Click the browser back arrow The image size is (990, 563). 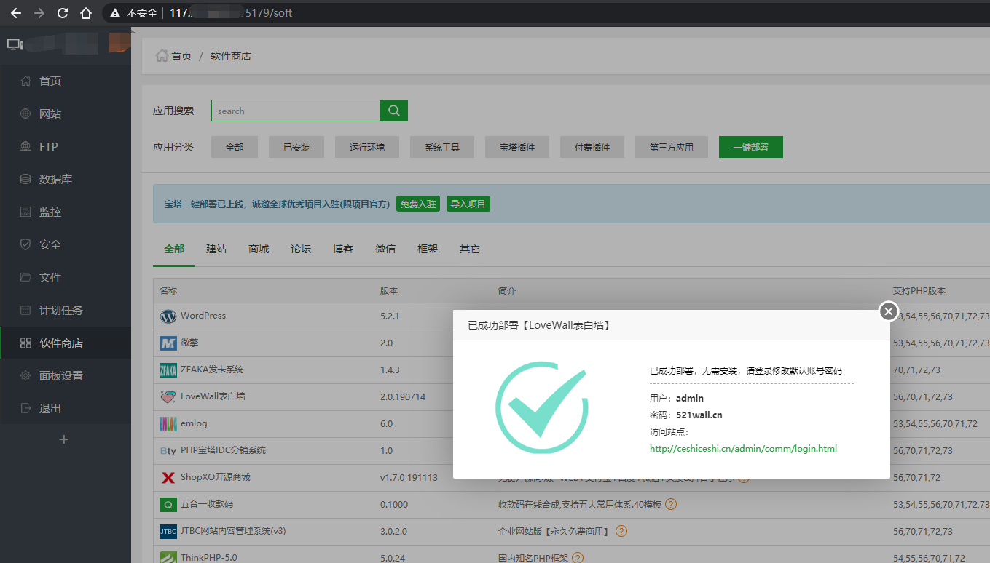[16, 12]
